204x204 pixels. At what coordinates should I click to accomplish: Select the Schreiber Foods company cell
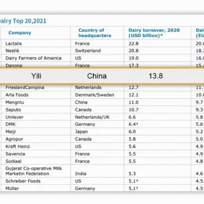coord(23,181)
